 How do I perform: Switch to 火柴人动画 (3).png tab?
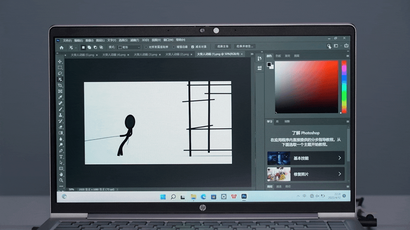coord(146,55)
